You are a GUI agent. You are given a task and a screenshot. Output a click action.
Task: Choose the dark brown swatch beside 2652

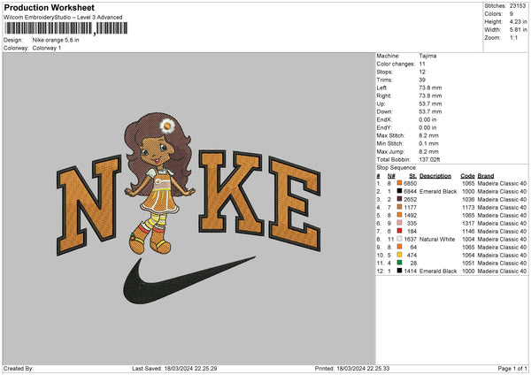pyautogui.click(x=399, y=199)
